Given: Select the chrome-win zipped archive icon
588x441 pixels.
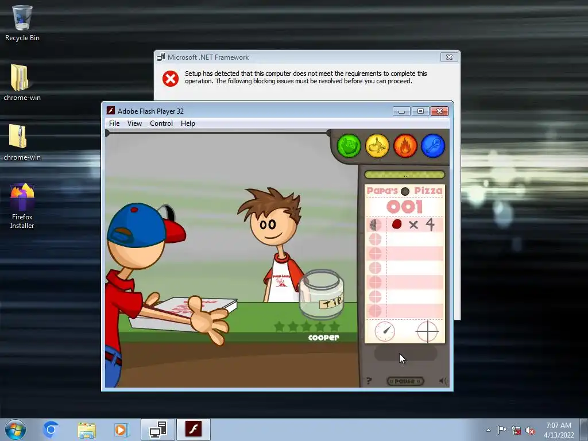Looking at the screenshot, I should (x=22, y=142).
